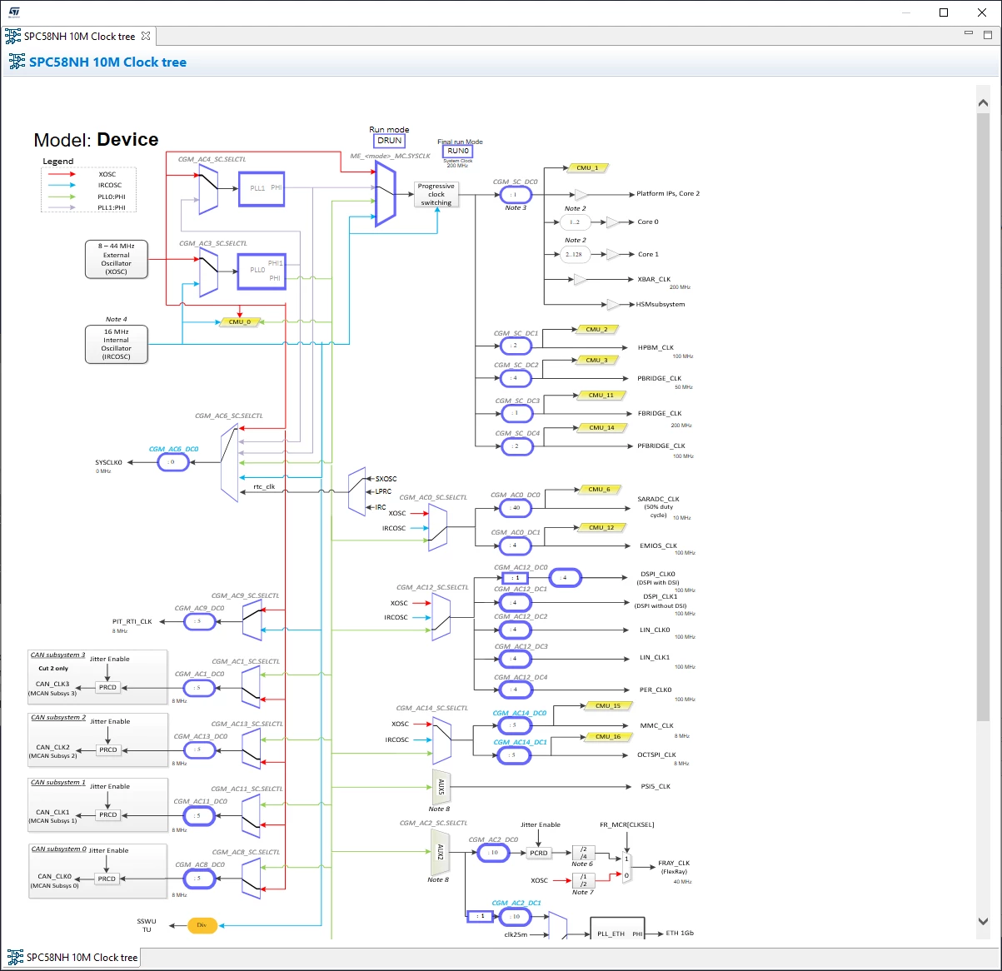Image resolution: width=1002 pixels, height=971 pixels.
Task: Toggle the small :1 box at CGM_AC2_DC1
Action: [481, 916]
